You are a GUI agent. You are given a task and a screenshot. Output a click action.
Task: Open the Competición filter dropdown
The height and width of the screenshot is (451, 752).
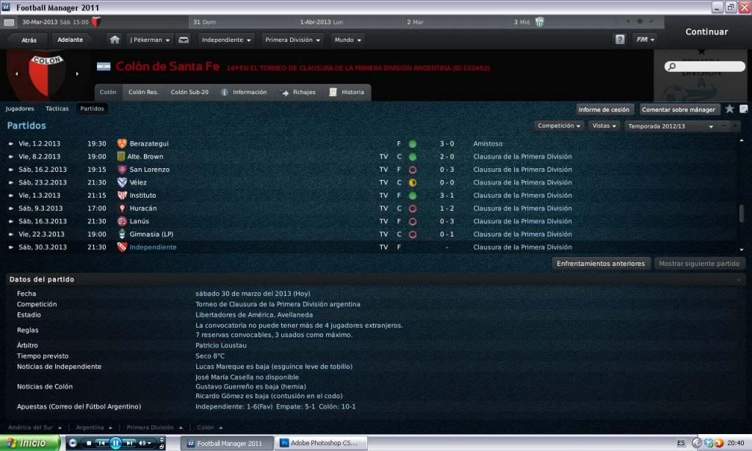(559, 126)
